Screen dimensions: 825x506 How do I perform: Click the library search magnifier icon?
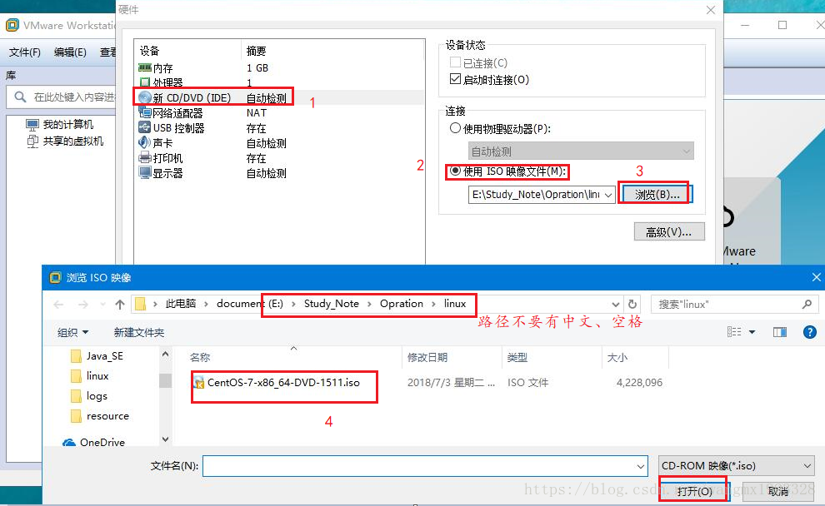pos(20,97)
